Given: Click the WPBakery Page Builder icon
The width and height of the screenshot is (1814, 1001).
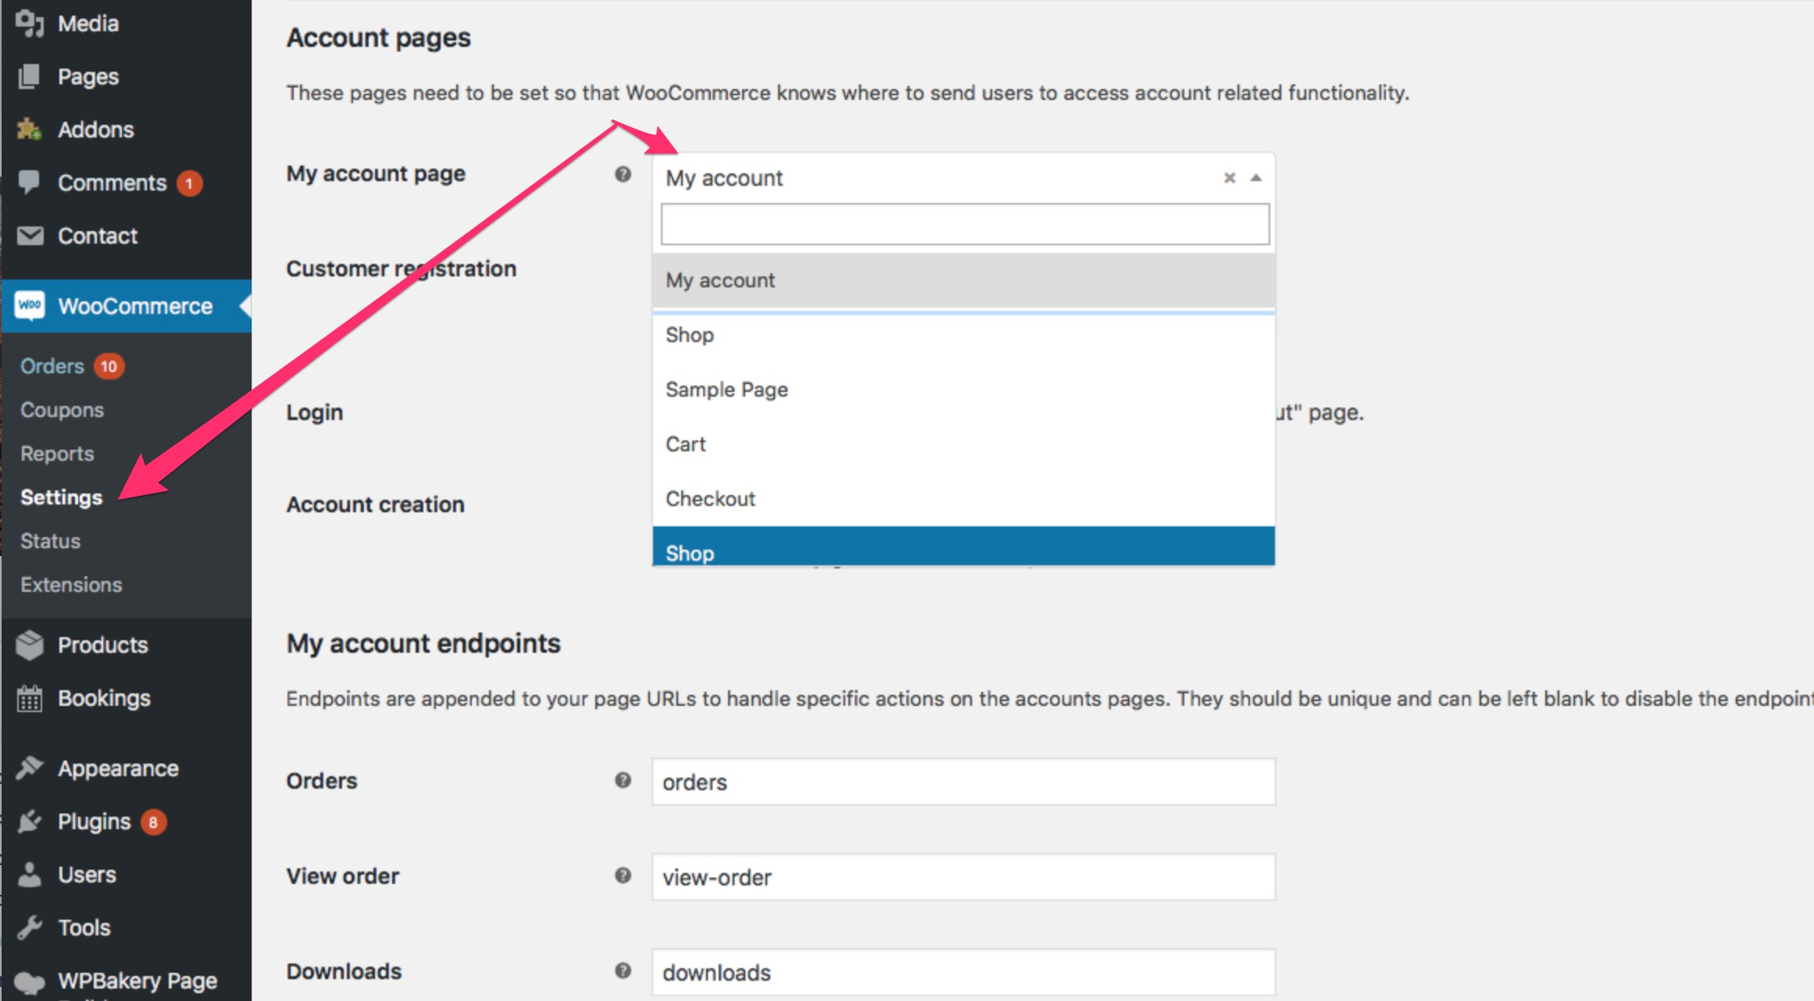Looking at the screenshot, I should [x=30, y=982].
